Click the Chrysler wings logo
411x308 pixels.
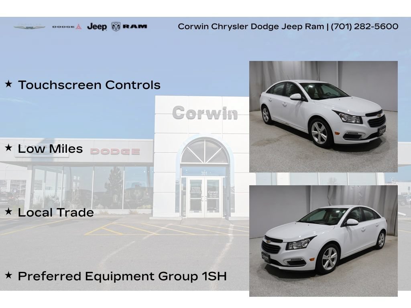[30, 26]
